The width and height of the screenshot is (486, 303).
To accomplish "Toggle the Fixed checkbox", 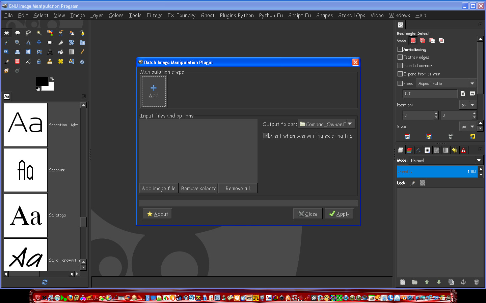I will [400, 83].
